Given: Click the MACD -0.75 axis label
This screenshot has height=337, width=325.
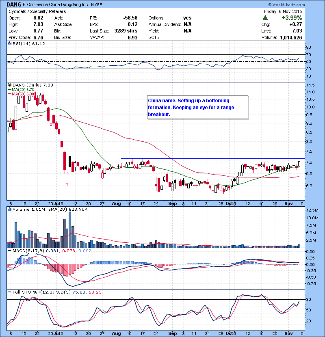Looking at the screenshot, I should coord(311,284).
